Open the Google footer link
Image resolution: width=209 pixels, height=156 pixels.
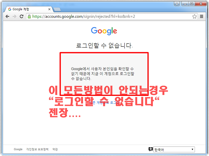[x=18, y=149]
